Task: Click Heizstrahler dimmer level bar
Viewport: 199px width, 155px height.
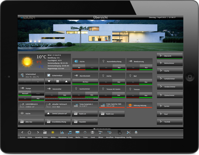Action: click(x=58, y=99)
